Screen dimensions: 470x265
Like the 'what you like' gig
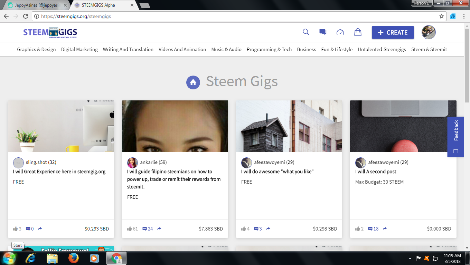click(x=243, y=228)
